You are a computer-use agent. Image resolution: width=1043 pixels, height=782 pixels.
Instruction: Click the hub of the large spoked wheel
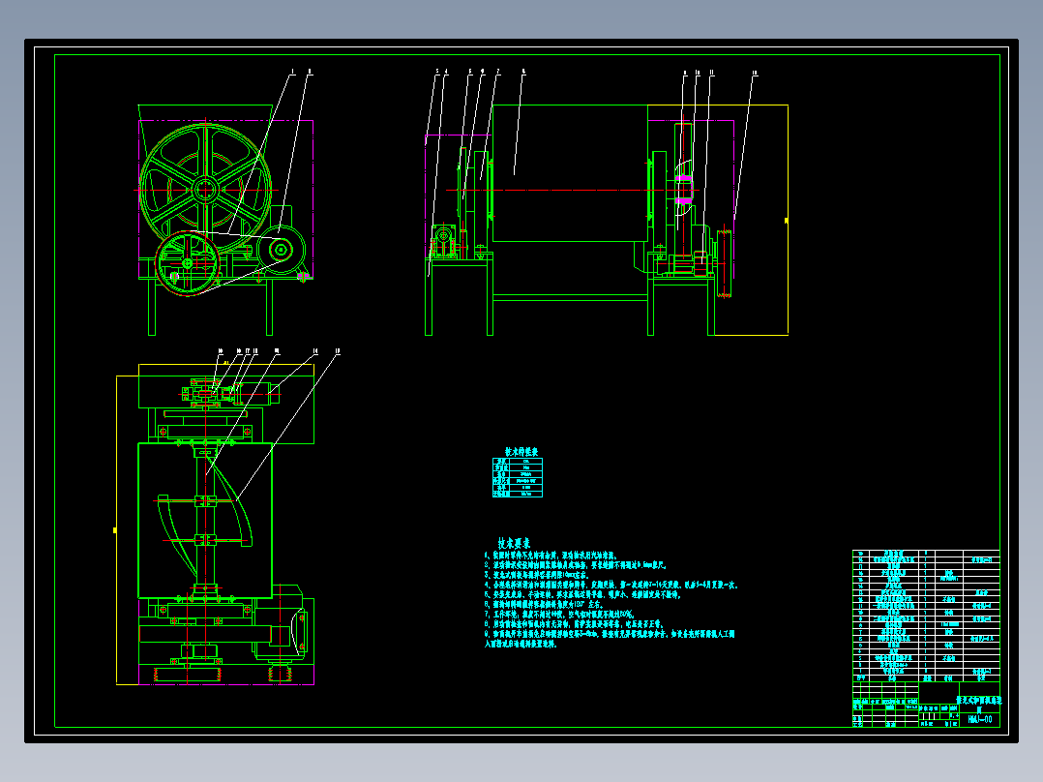click(x=205, y=190)
